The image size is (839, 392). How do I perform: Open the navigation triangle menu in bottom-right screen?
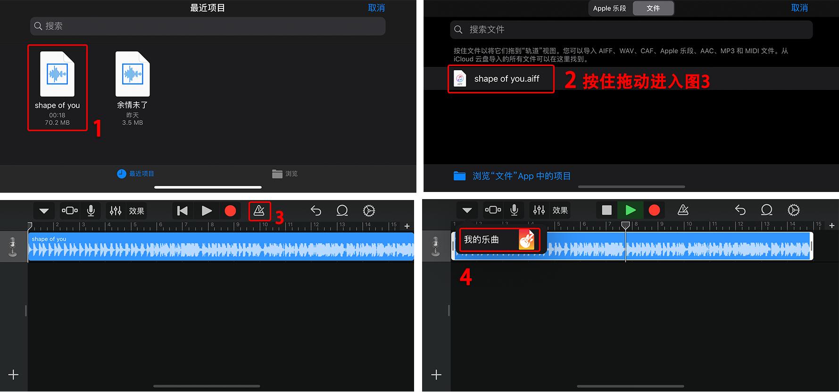pyautogui.click(x=467, y=210)
